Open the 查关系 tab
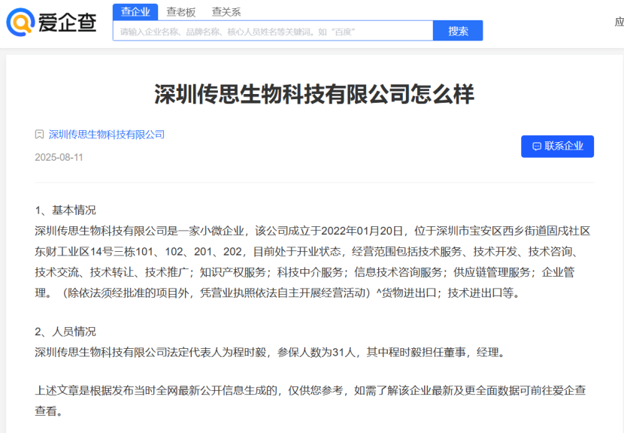624x433 pixels. pos(226,11)
